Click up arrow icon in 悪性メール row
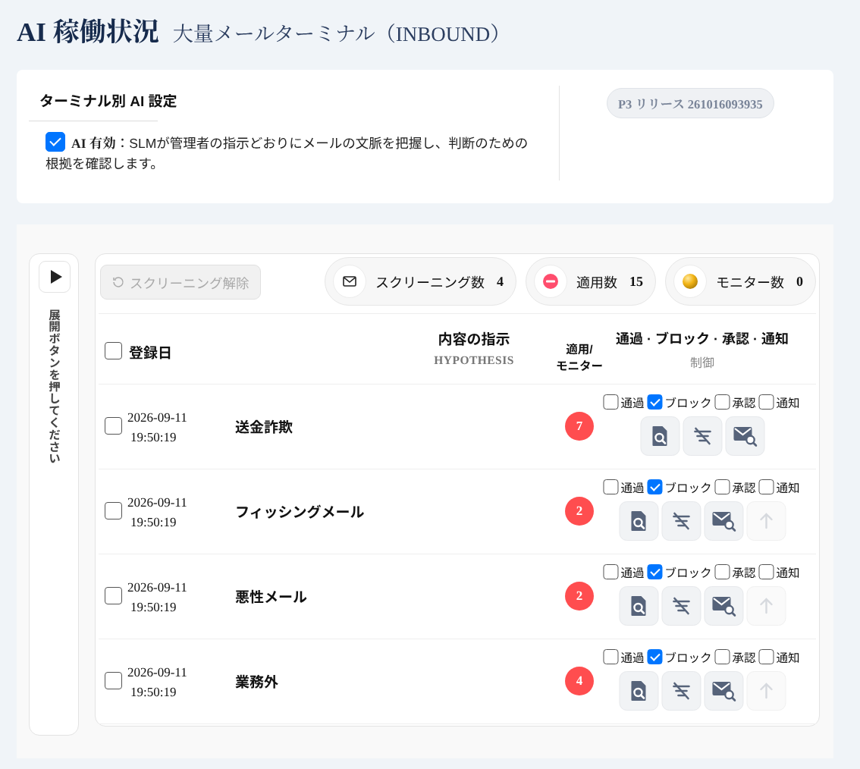This screenshot has height=769, width=860. [x=766, y=606]
